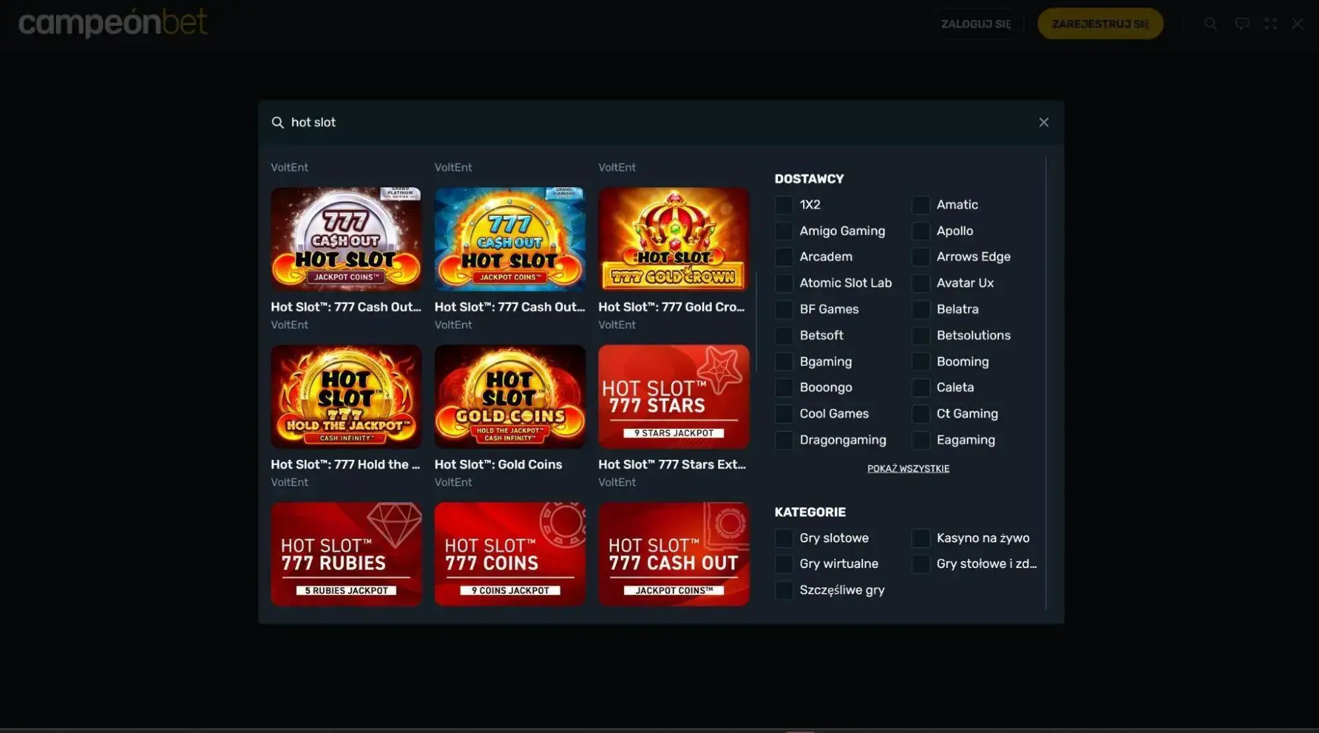Tick the Gry slotowe category checkbox
Viewport: 1319px width, 733px height.
point(783,538)
